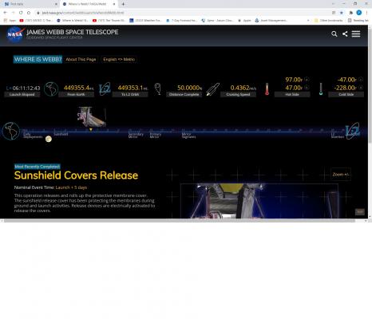
Task: Click the browser home button
Action: click(29, 13)
